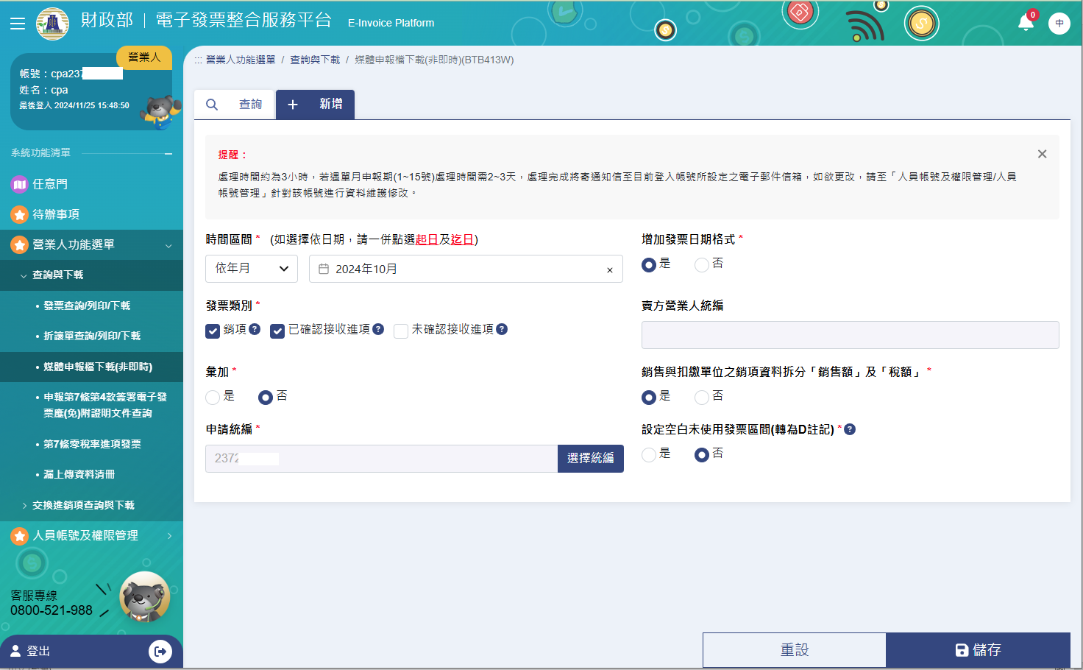The image size is (1083, 670).
Task: Click help icon beside 未確認接收進項
Action: click(x=502, y=329)
